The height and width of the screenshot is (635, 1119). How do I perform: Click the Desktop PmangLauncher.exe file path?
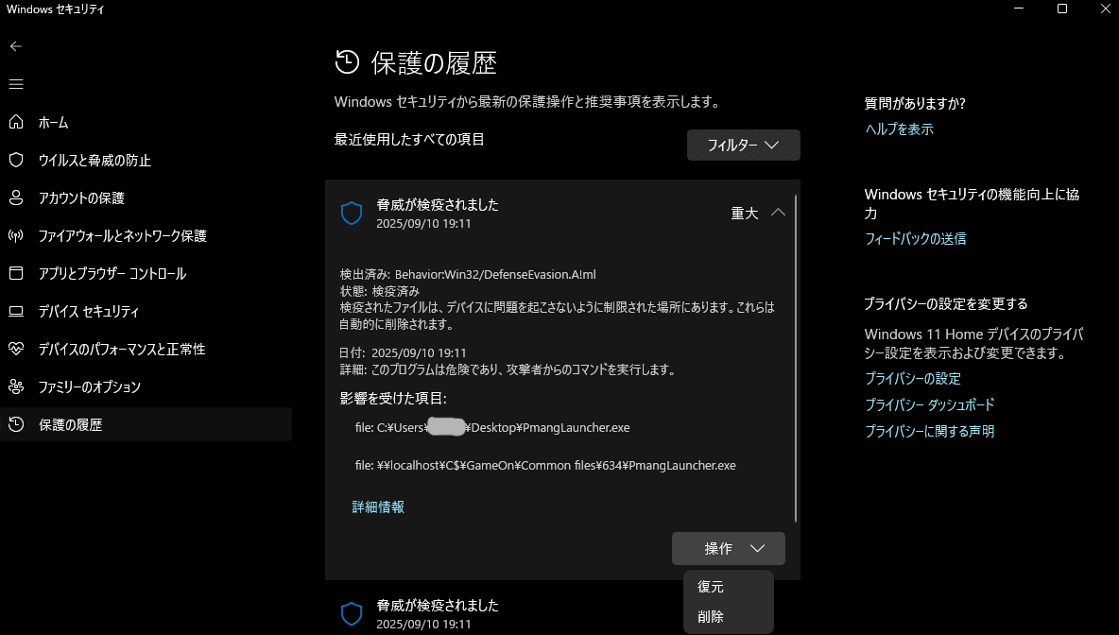pos(492,427)
